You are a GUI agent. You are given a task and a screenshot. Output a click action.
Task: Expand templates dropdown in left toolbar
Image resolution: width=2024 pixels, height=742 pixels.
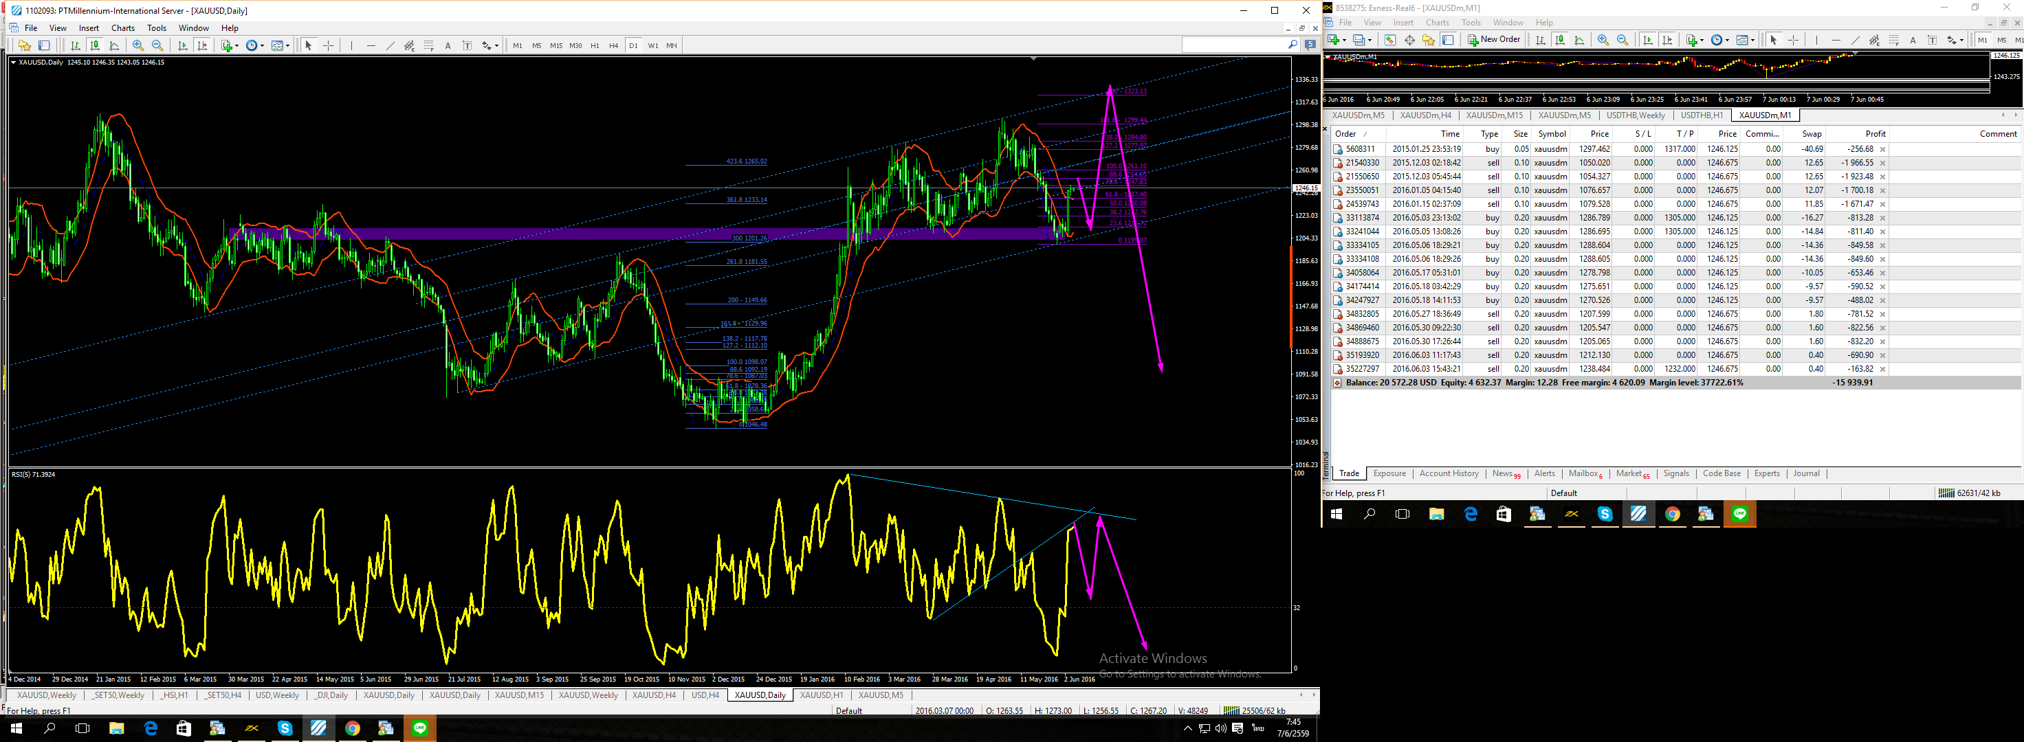pyautogui.click(x=287, y=45)
